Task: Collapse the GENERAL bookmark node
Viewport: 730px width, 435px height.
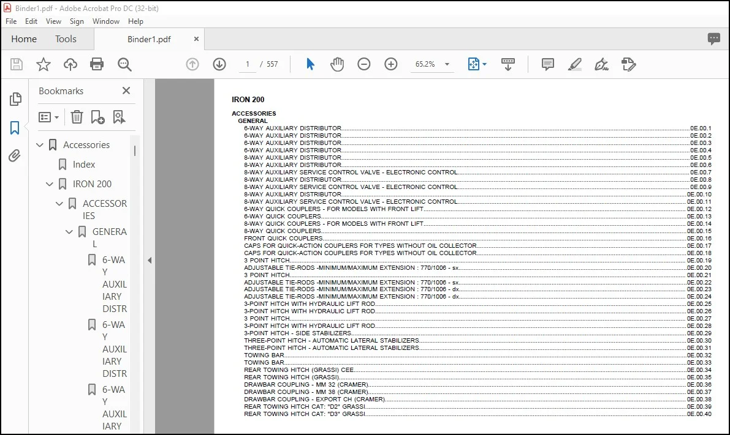Action: pyautogui.click(x=69, y=231)
